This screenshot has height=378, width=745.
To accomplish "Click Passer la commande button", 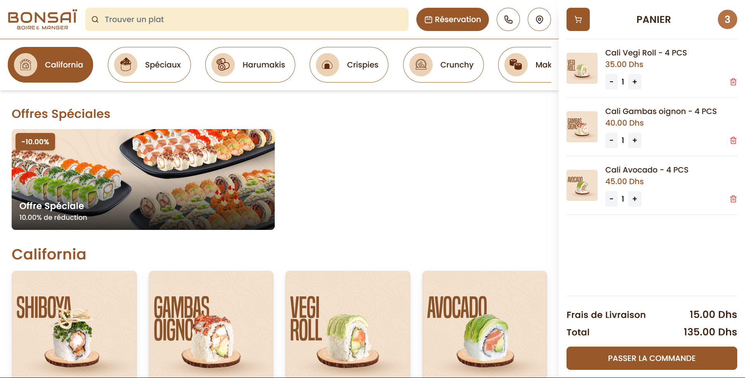I will coord(652,358).
